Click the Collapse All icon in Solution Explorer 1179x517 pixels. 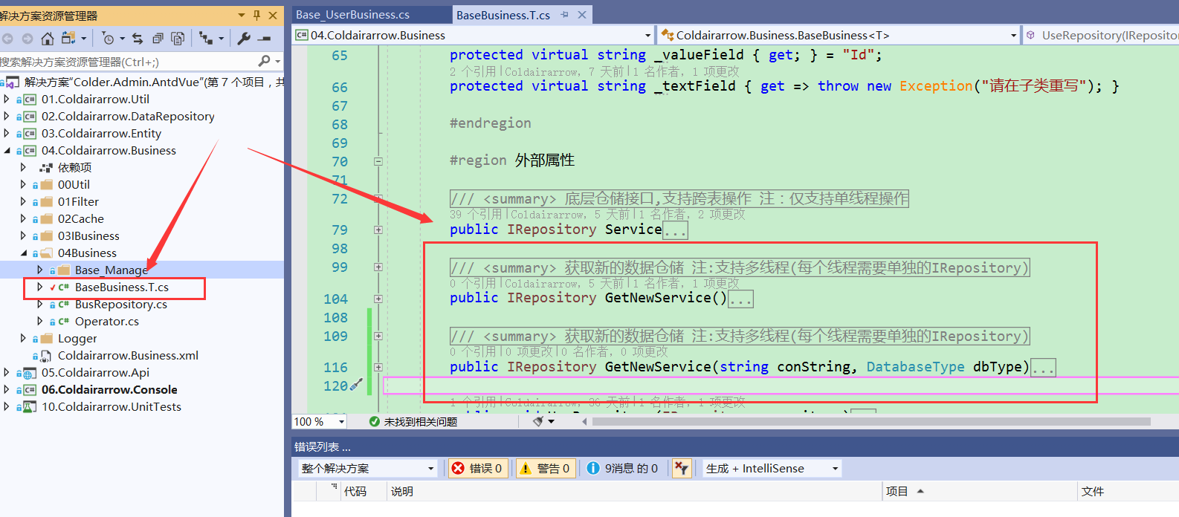(158, 39)
